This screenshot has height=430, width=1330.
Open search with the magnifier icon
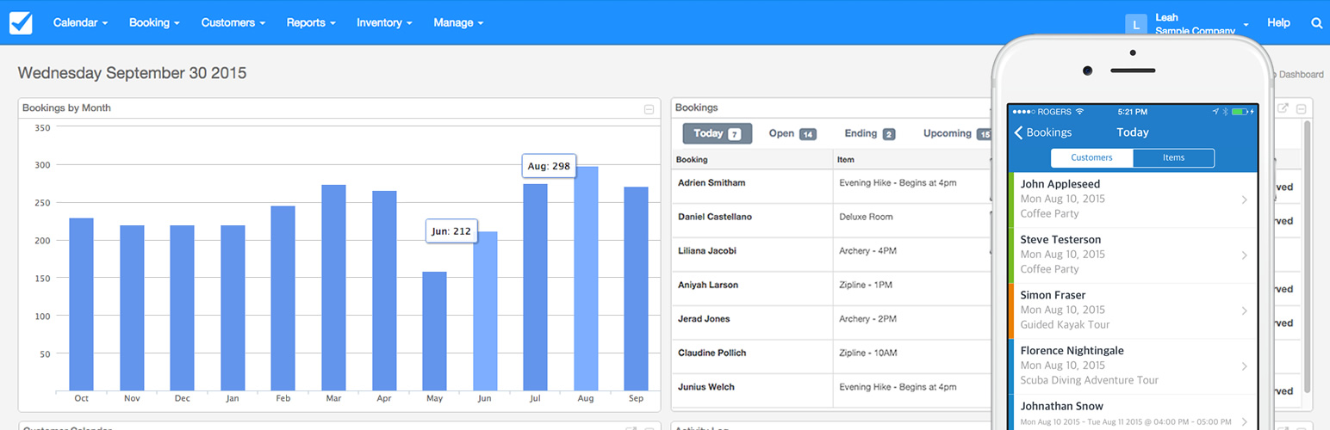pyautogui.click(x=1316, y=23)
